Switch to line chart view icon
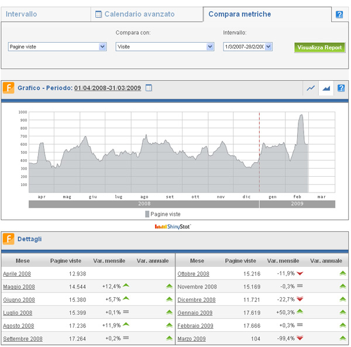 (311, 88)
